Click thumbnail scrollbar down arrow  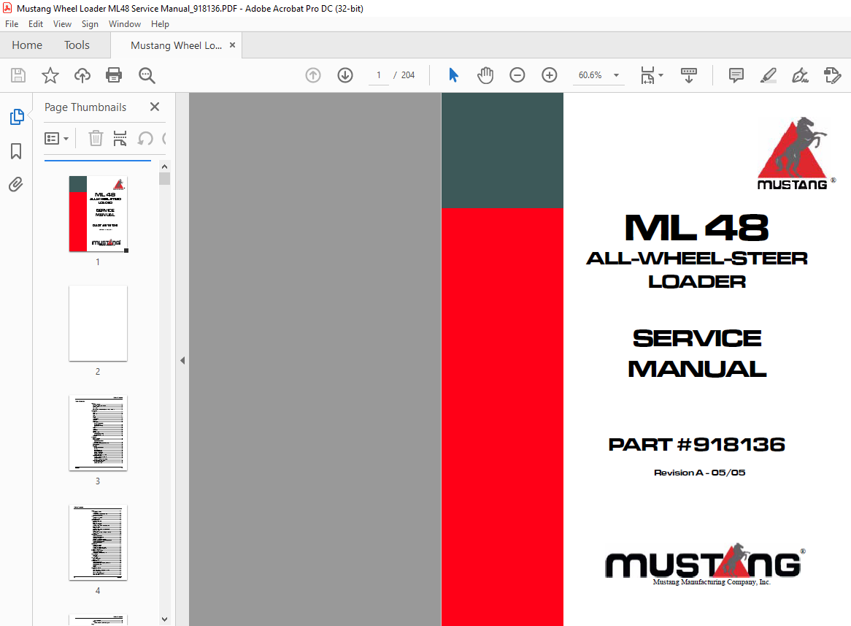(x=164, y=619)
